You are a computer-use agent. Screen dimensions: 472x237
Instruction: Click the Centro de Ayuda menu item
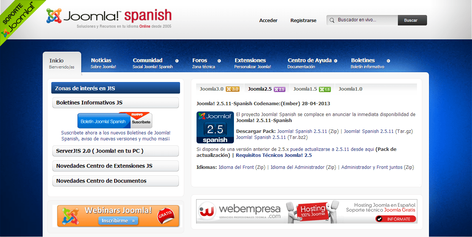(x=310, y=63)
